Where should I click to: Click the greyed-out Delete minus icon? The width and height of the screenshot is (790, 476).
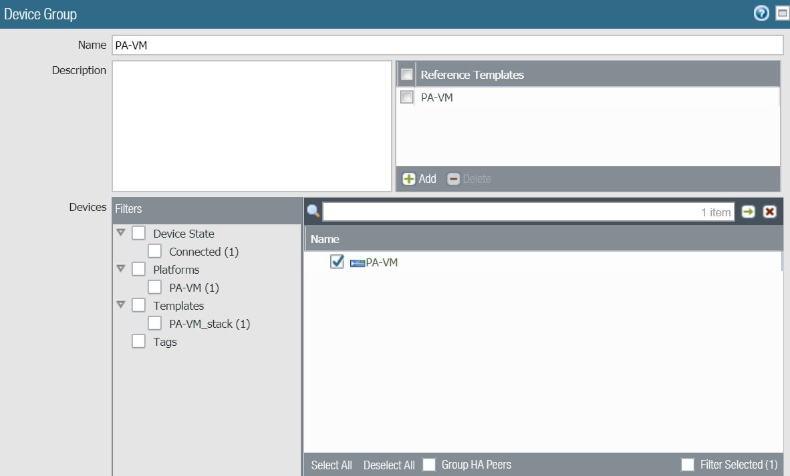[x=453, y=179]
